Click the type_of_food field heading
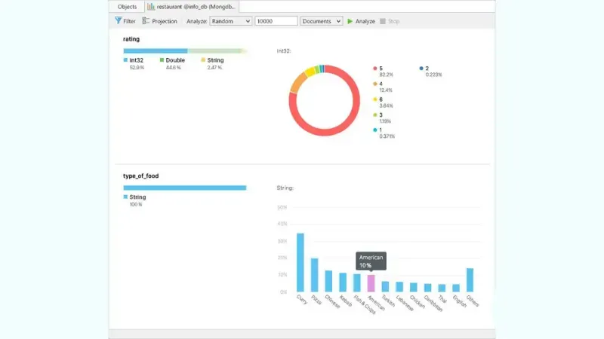604x339 pixels. (x=140, y=176)
